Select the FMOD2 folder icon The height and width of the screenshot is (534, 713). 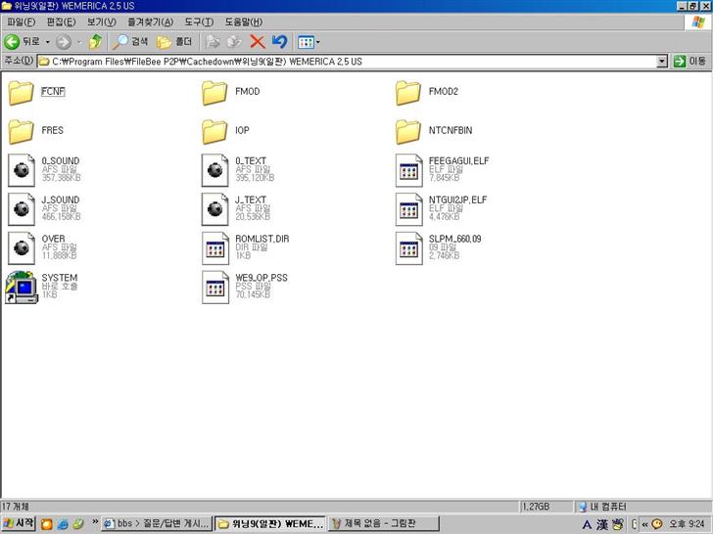[x=408, y=93]
